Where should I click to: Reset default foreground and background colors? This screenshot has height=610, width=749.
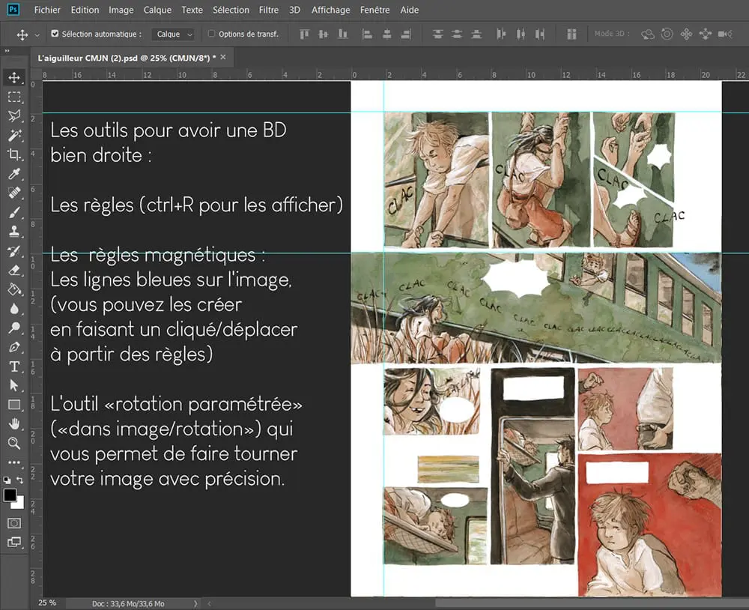(7, 480)
